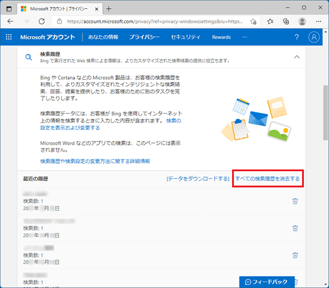Image resolution: width=329 pixels, height=288 pixels.
Task: Open the Collections icon
Action: [286, 21]
